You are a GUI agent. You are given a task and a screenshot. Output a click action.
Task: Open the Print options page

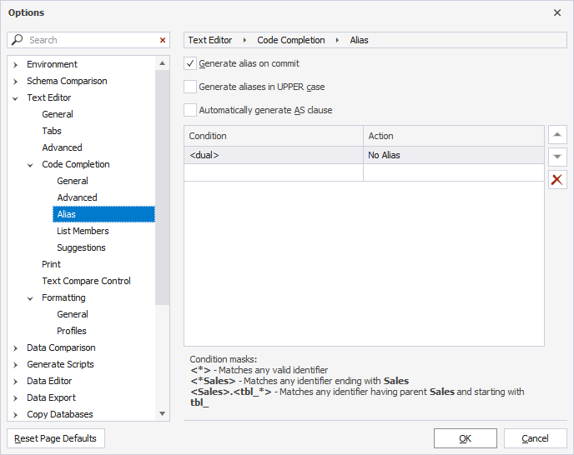[x=51, y=264]
